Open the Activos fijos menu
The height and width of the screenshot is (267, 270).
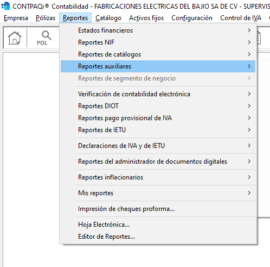click(146, 18)
